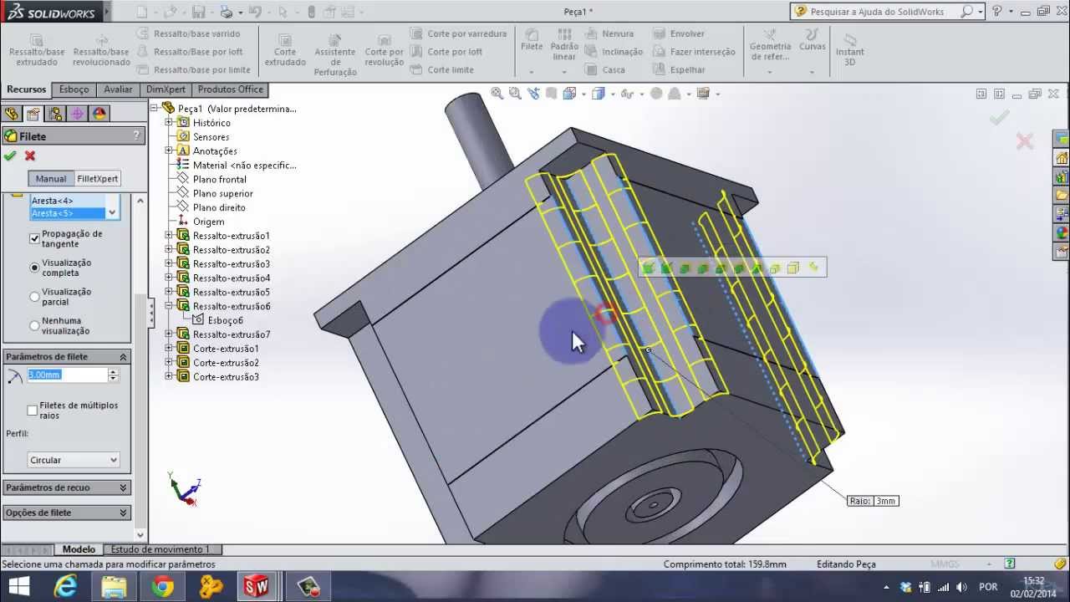This screenshot has width=1070, height=602.
Task: Open the ConfigurationManager tab icon
Action: pyautogui.click(x=55, y=114)
